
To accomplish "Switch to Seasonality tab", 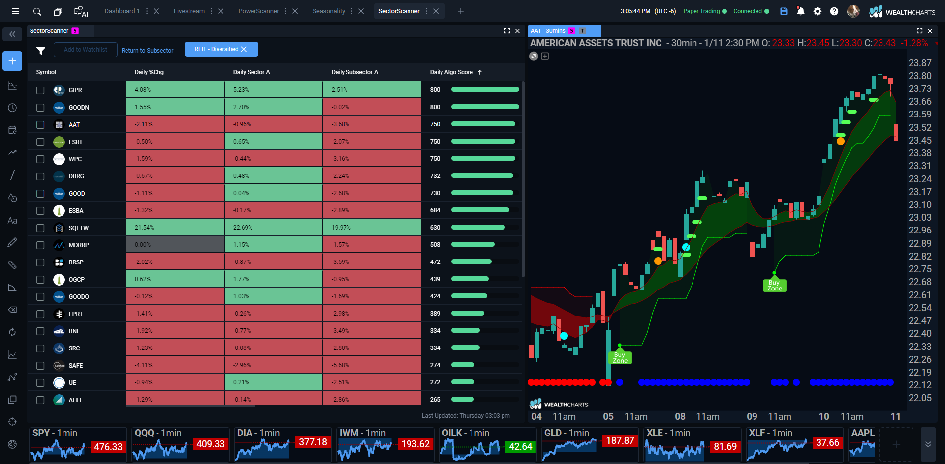I will click(x=329, y=11).
